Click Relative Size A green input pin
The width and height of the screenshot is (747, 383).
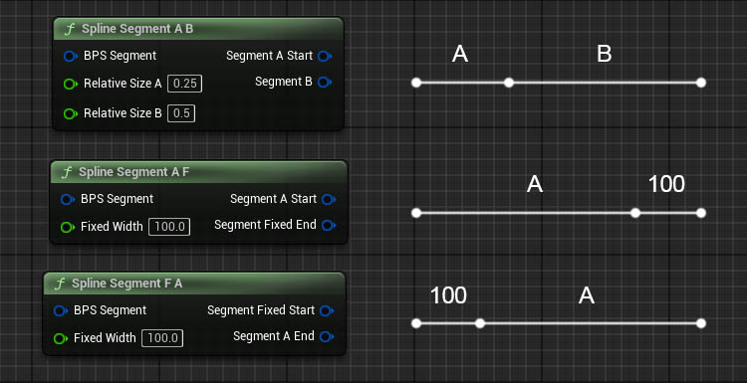click(x=71, y=85)
